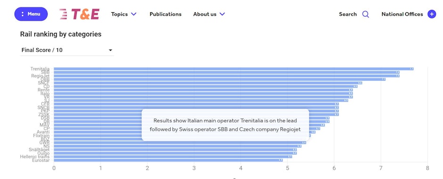Click the ÖBB bar in chart
The width and height of the screenshot is (443, 179).
pyautogui.click(x=220, y=79)
